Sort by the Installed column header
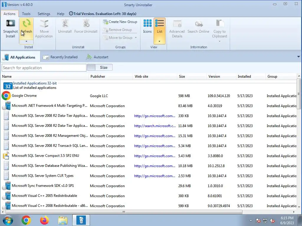The width and height of the screenshot is (302, 226). tap(251, 77)
